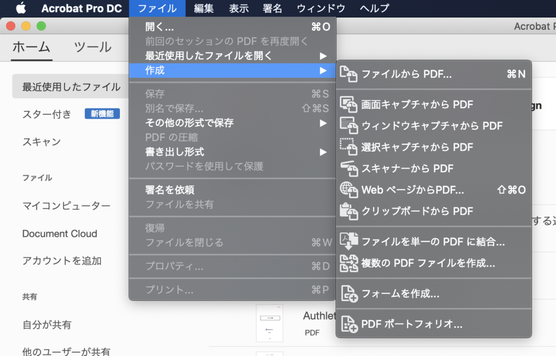Switch to the 'ツール' tab
556x356 pixels.
(x=92, y=47)
